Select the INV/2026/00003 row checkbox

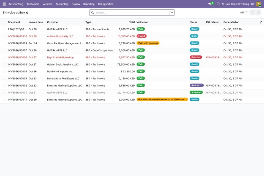[x=4, y=78]
